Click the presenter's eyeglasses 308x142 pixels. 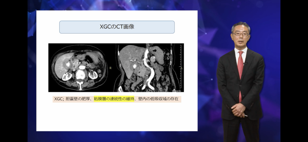point(240,34)
